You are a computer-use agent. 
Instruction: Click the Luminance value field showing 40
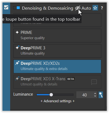85,95
